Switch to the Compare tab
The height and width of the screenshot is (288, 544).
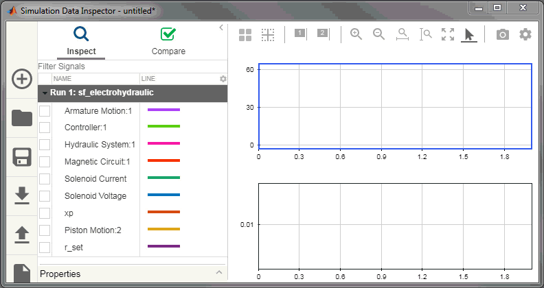click(x=168, y=41)
